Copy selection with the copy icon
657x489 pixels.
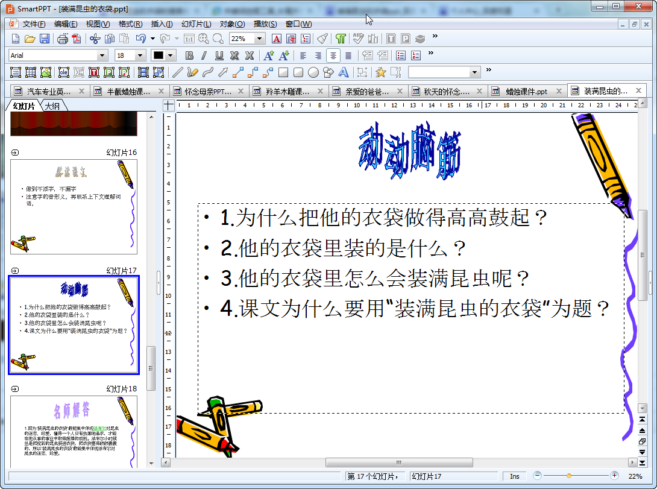point(110,39)
